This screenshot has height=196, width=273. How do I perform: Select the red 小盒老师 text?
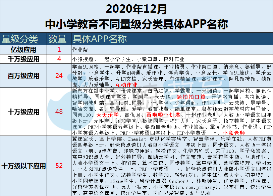pos(231,133)
